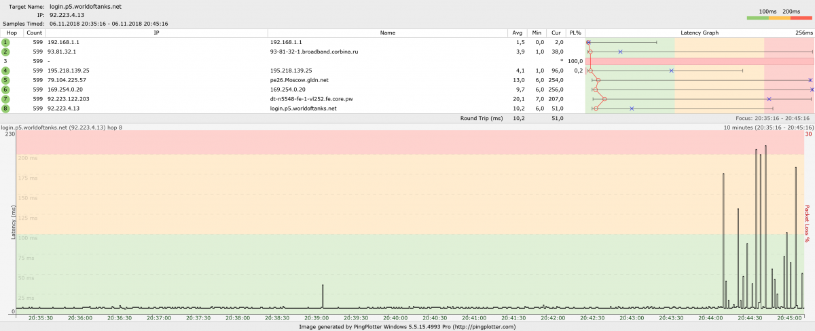Click hop 2 green circle icon
The height and width of the screenshot is (331, 815).
[5, 52]
